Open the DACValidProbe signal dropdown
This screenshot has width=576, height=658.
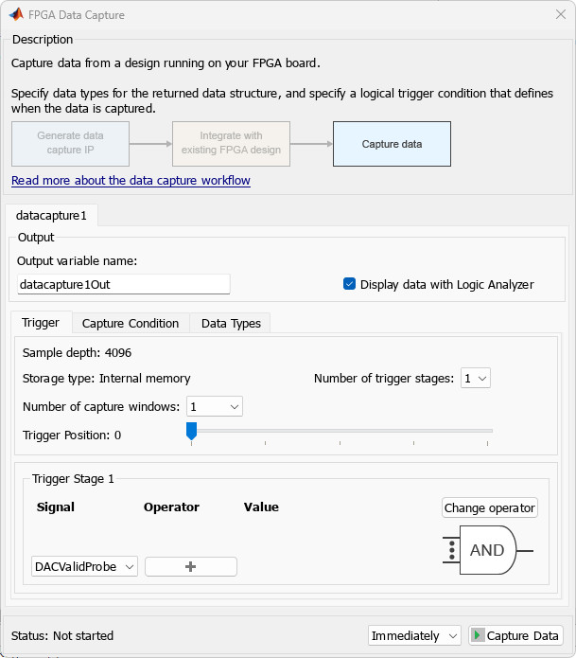[x=85, y=566]
